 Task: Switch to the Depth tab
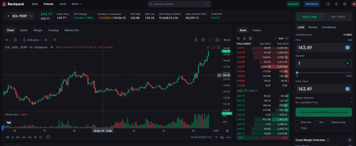24,30
